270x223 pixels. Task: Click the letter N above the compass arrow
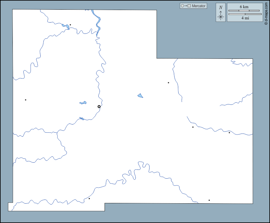221,8
